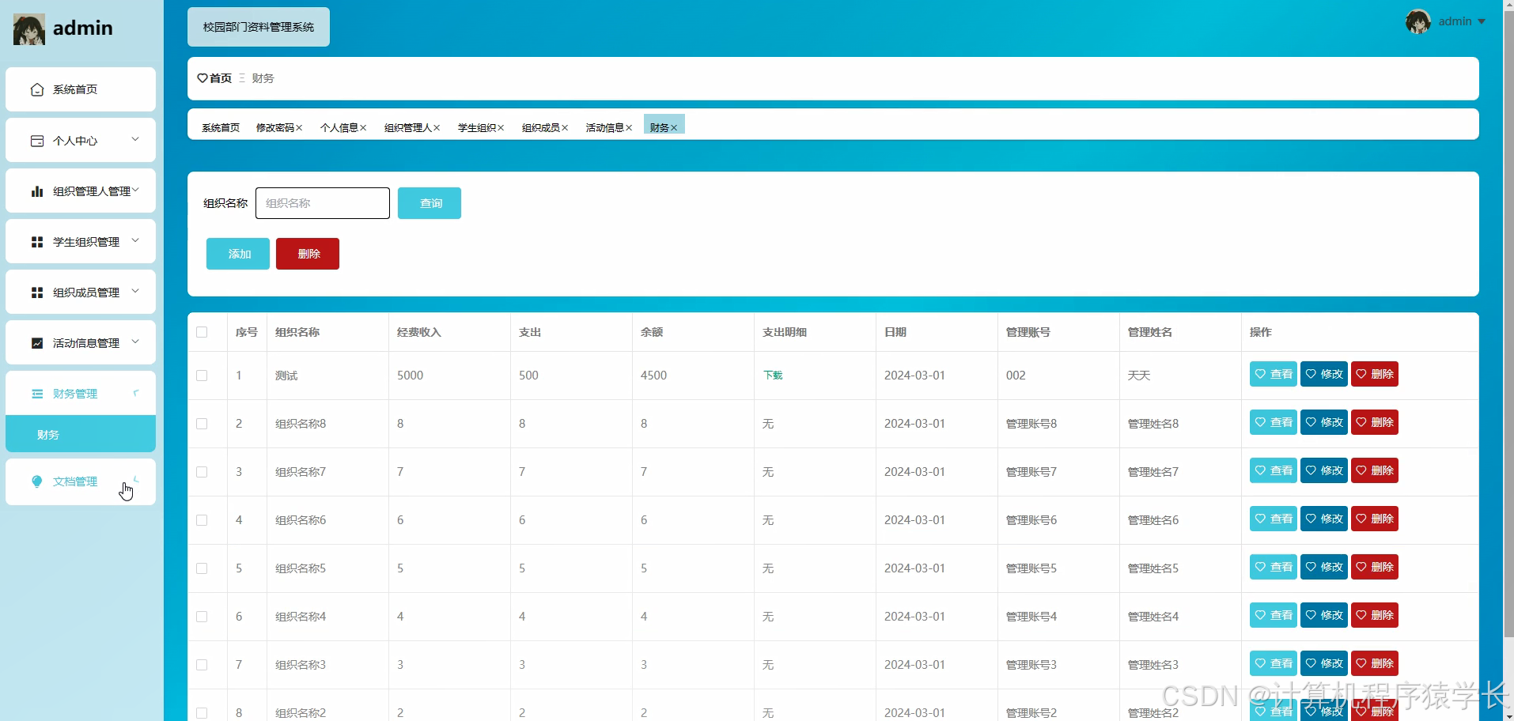Close the 修改密码 tab
The width and height of the screenshot is (1514, 721).
(299, 128)
